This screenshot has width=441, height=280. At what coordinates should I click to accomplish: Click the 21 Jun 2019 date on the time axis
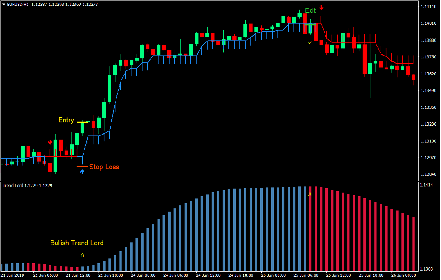[x=13, y=276]
